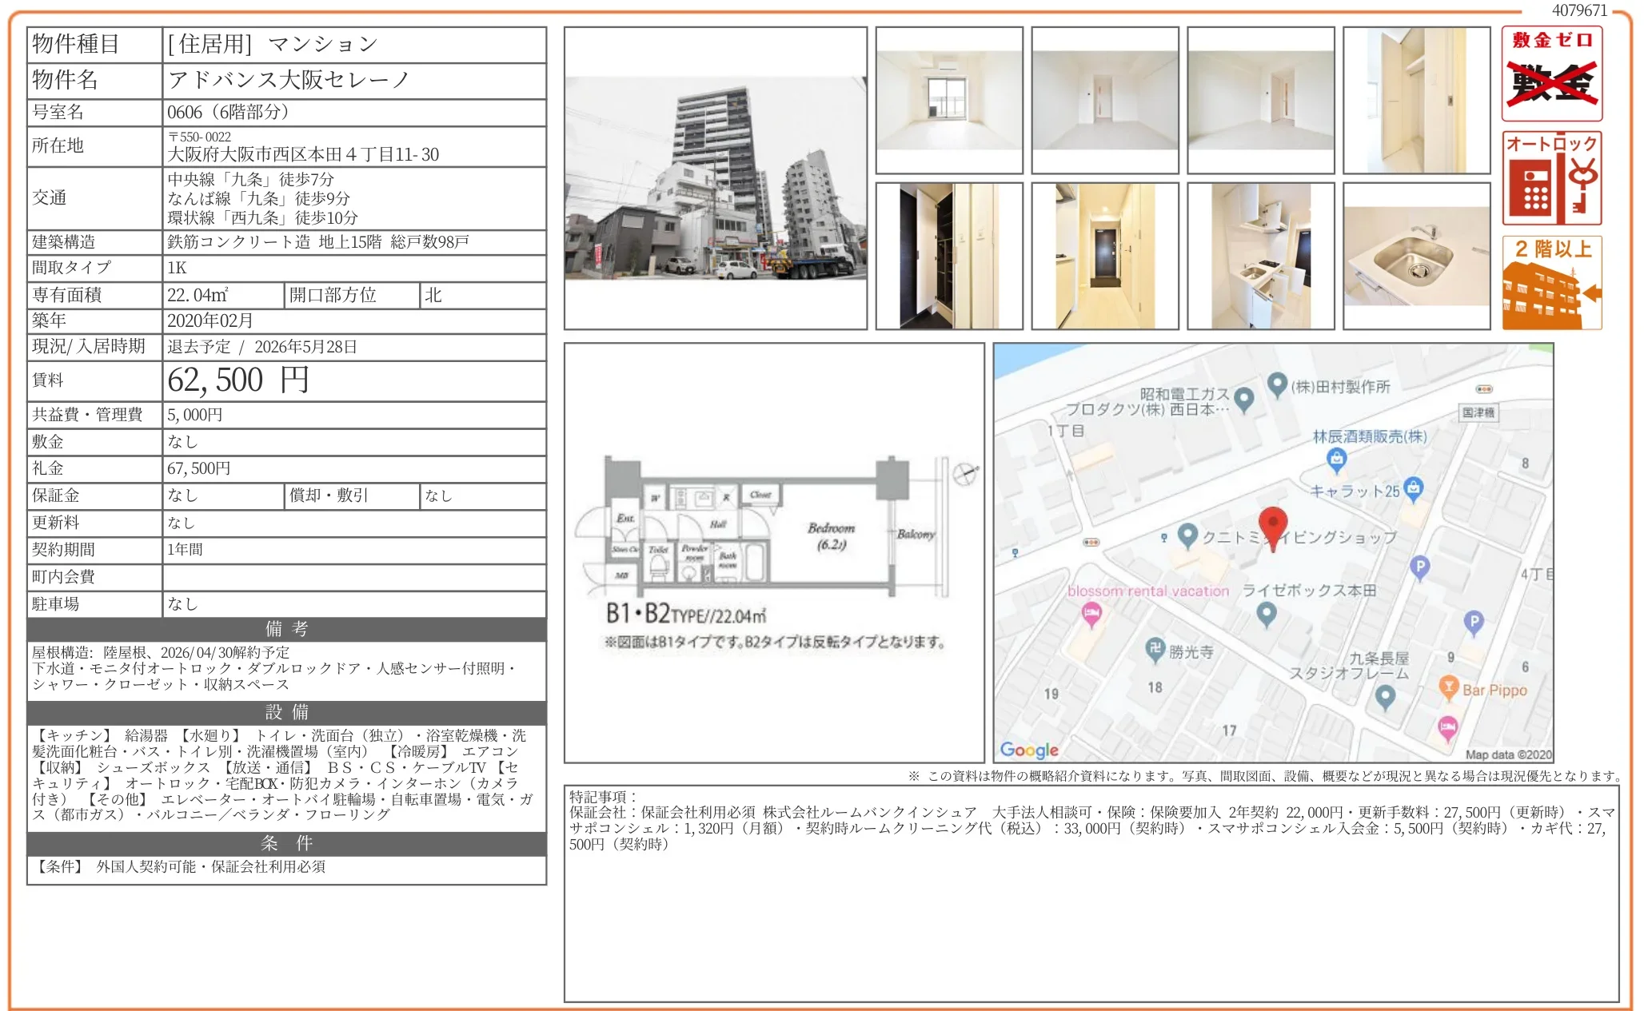1644x1011 pixels.
Task: Click the 備考 (remarks) section header
Action: click(285, 629)
